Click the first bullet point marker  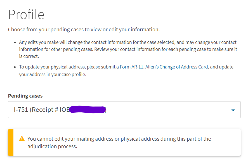(x=15, y=42)
